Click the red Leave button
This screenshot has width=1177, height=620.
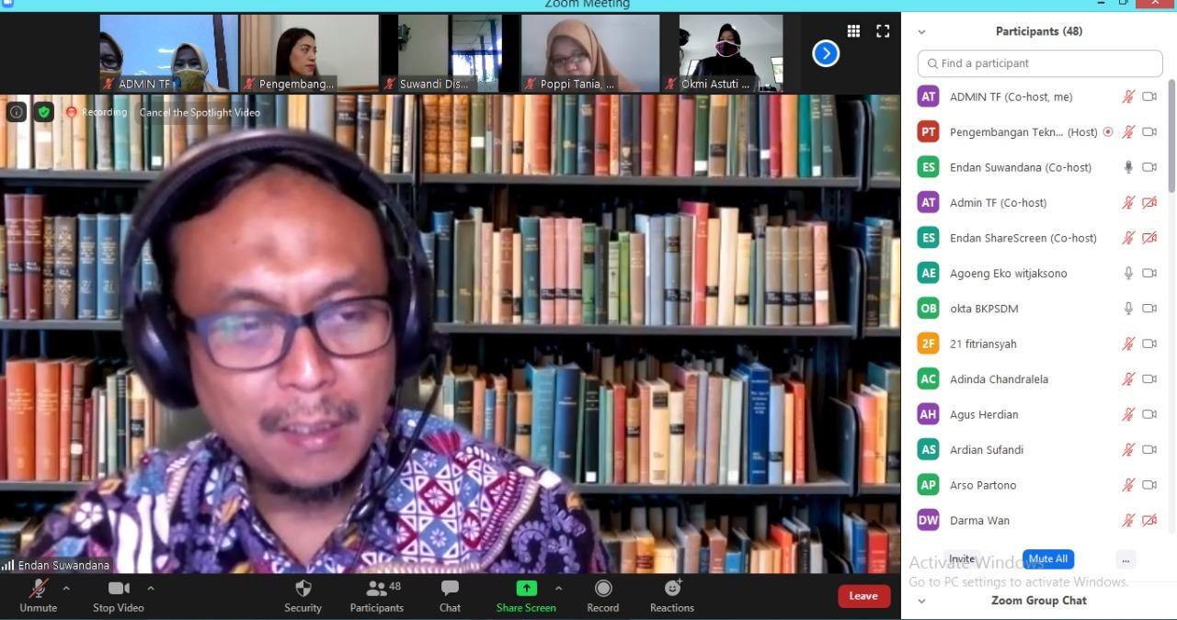863,596
